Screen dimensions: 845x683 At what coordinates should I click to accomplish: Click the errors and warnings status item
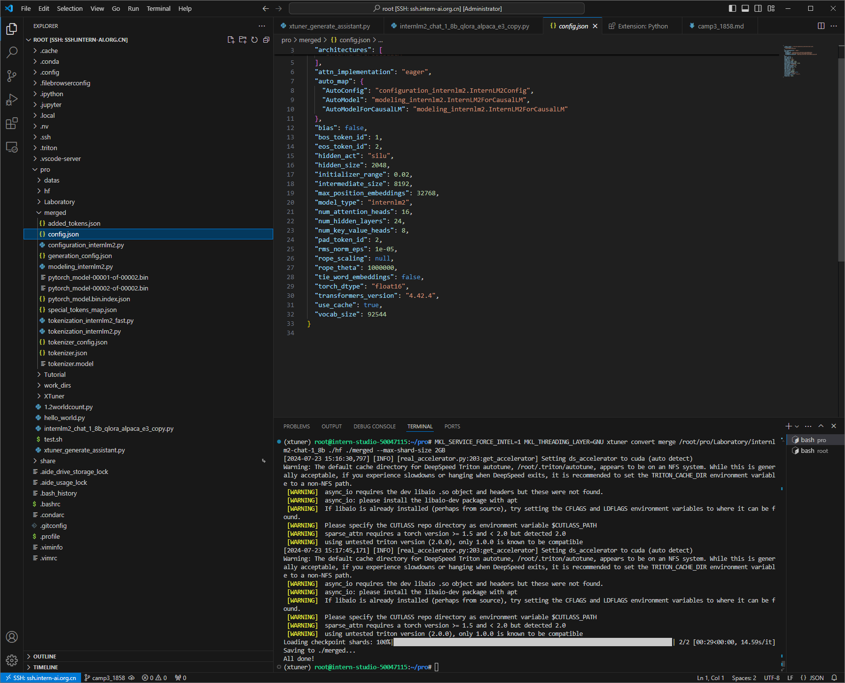pyautogui.click(x=154, y=678)
